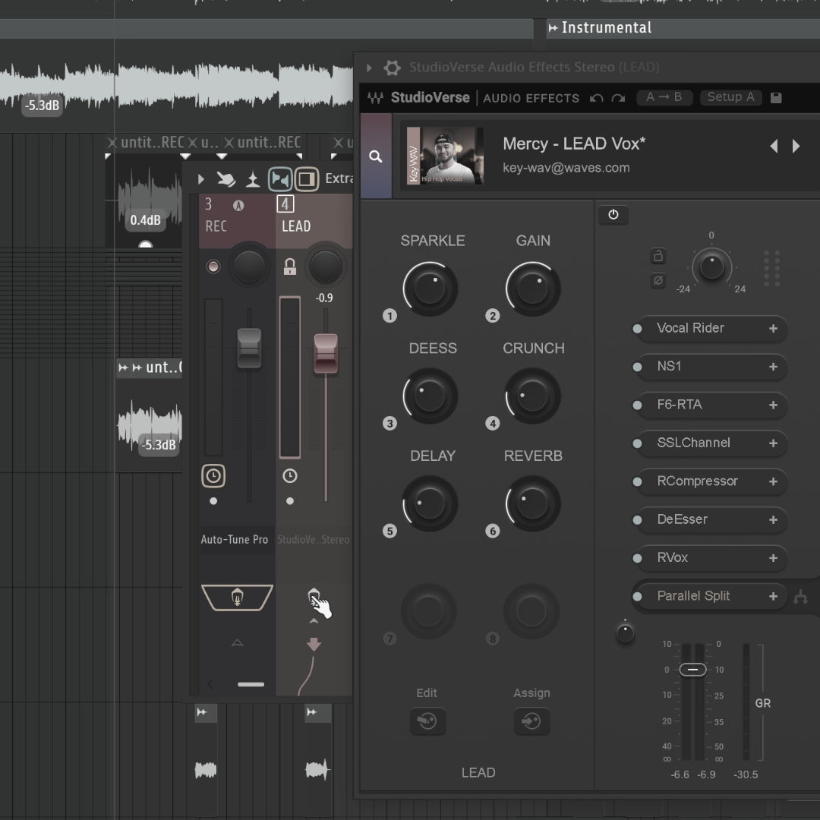Click the Assign macro icon button

pyautogui.click(x=531, y=721)
